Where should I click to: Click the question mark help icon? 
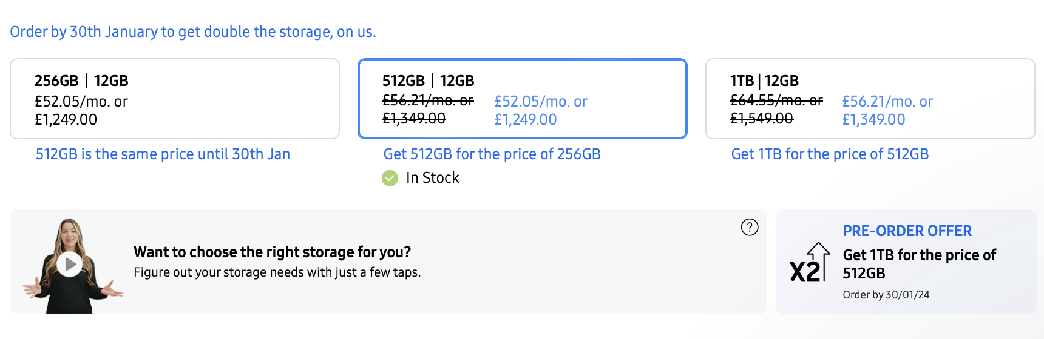point(750,227)
